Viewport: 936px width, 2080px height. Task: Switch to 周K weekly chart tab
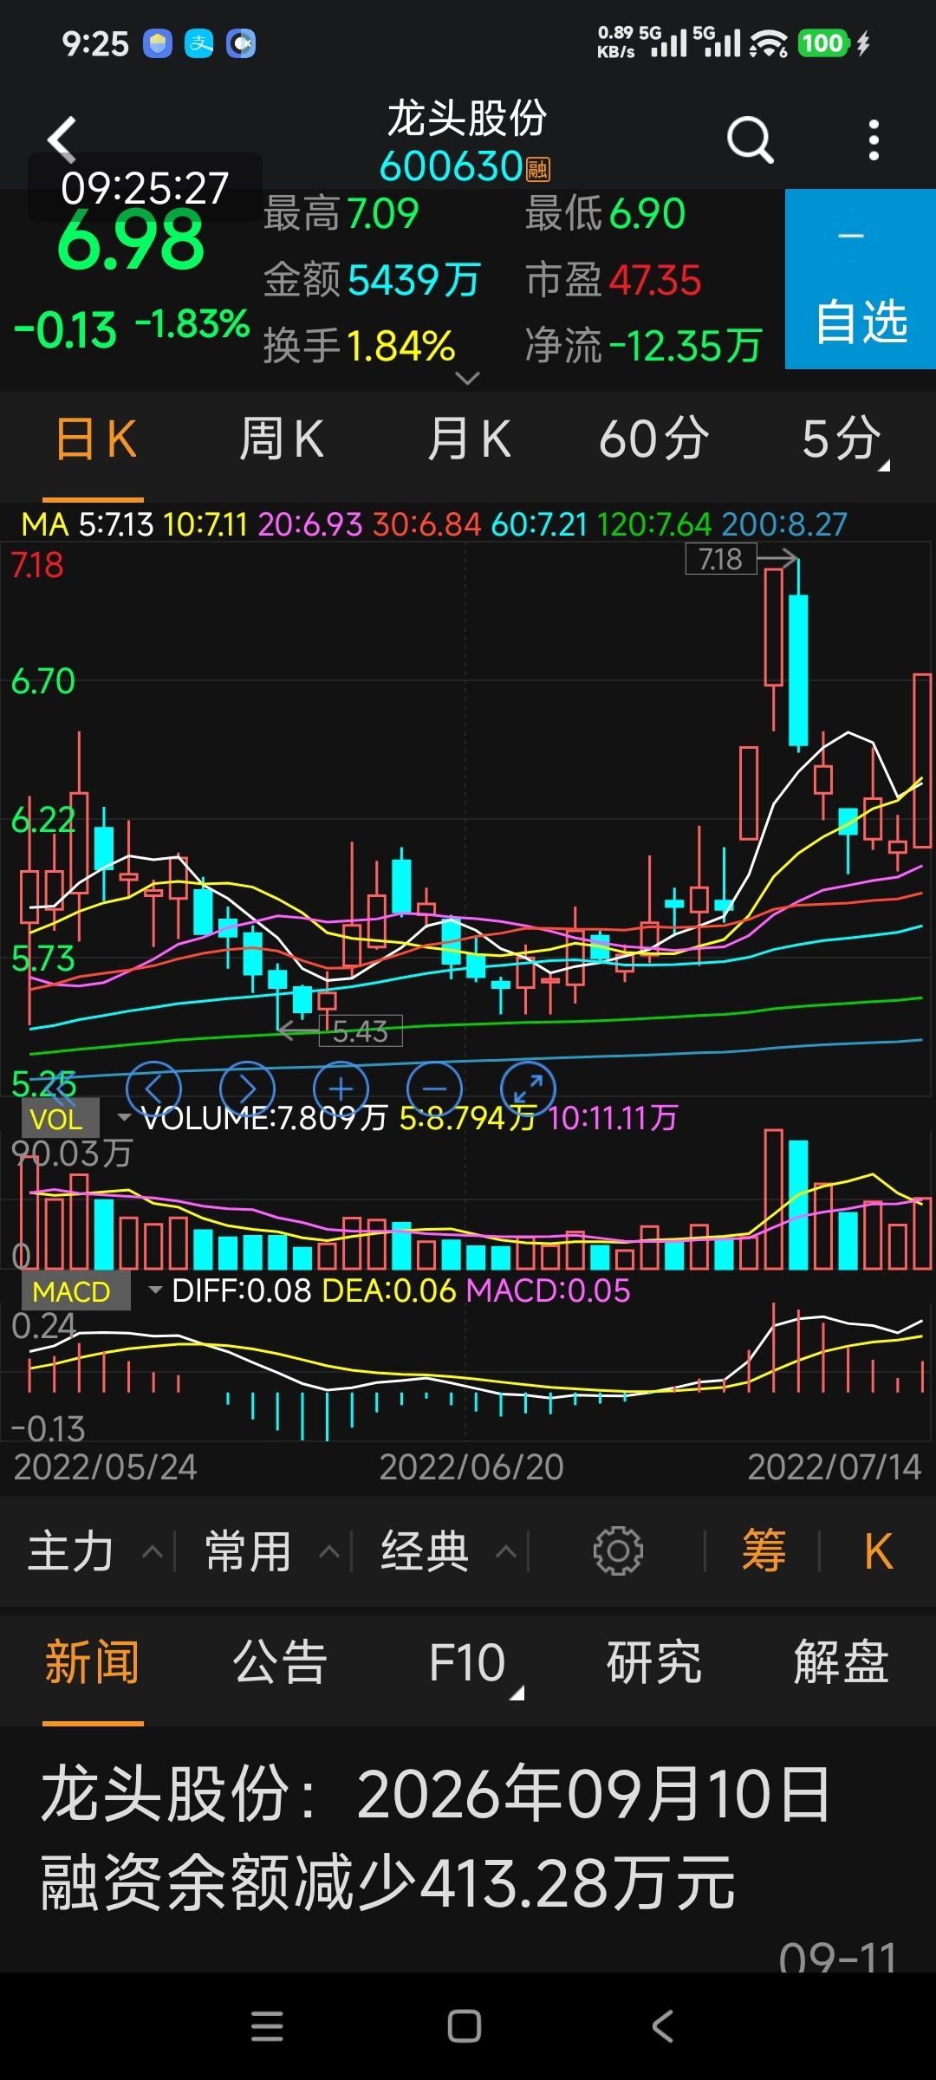[282, 439]
